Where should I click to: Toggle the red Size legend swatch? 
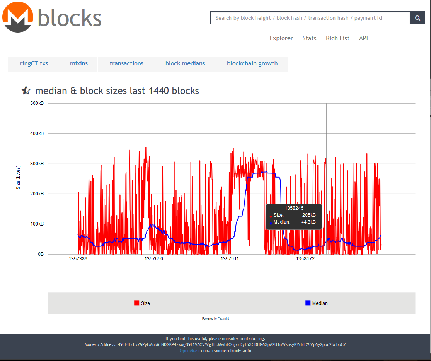coord(136,303)
